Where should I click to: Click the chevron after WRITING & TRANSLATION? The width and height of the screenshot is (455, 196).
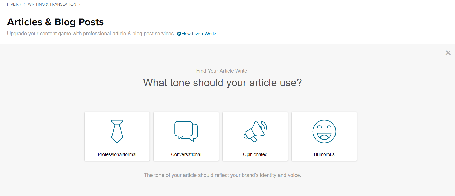(80, 4)
